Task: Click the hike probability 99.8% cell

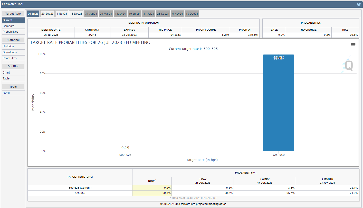Action: (345, 35)
